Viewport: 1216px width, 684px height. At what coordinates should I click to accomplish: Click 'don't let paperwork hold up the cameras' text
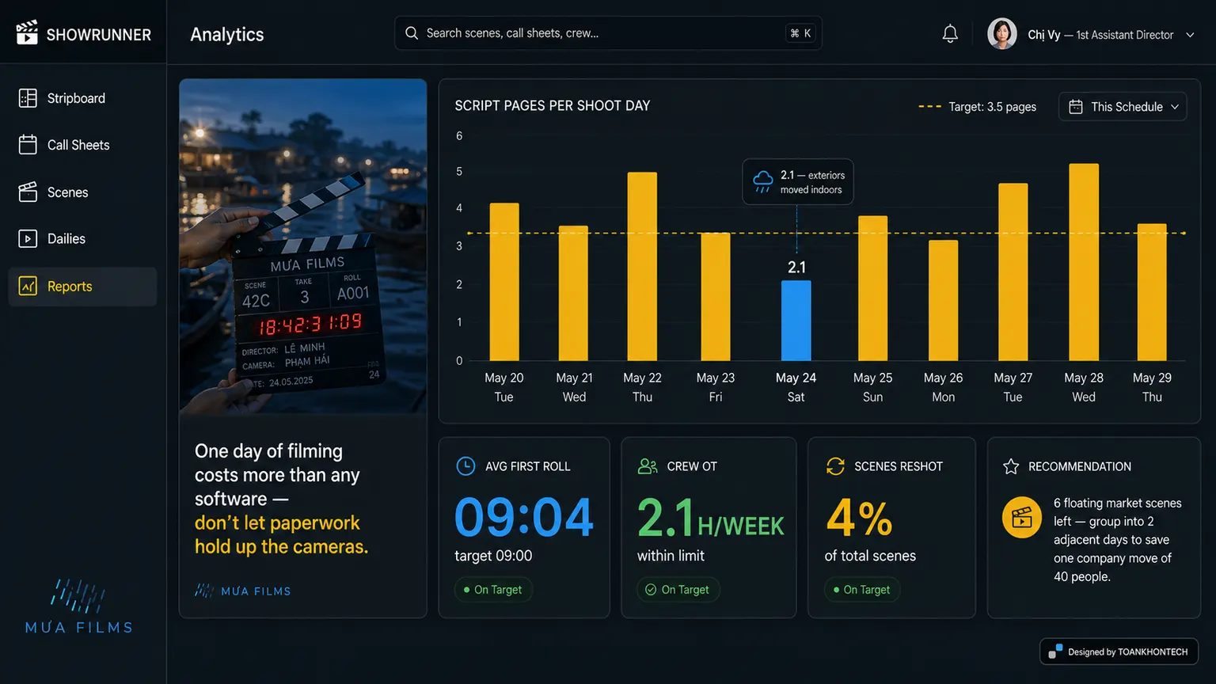(282, 534)
